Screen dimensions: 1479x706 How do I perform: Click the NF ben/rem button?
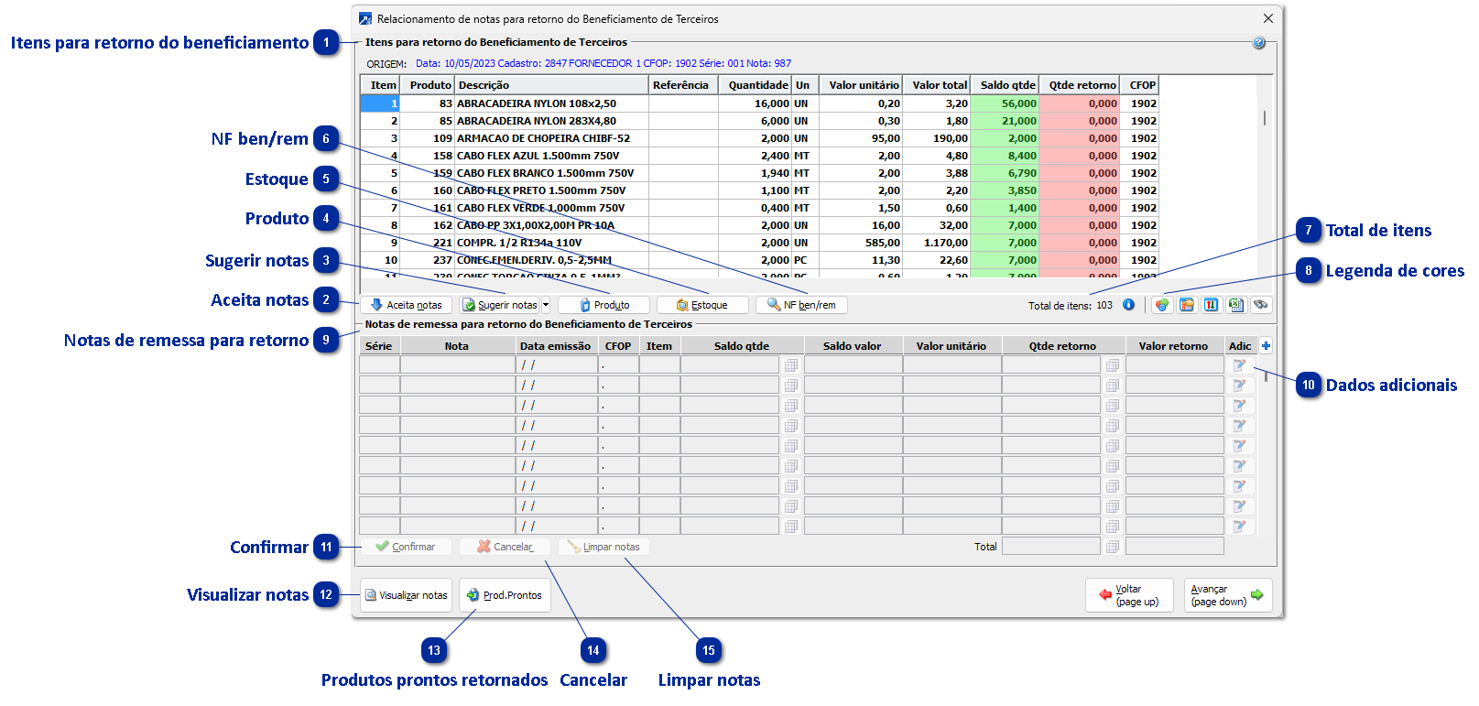tap(801, 305)
